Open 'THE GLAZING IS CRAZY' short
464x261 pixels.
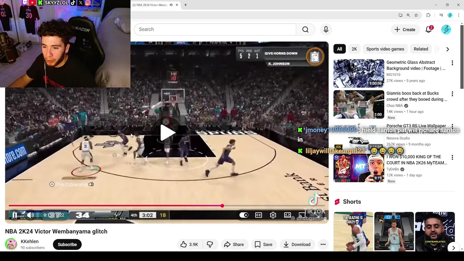(x=353, y=232)
